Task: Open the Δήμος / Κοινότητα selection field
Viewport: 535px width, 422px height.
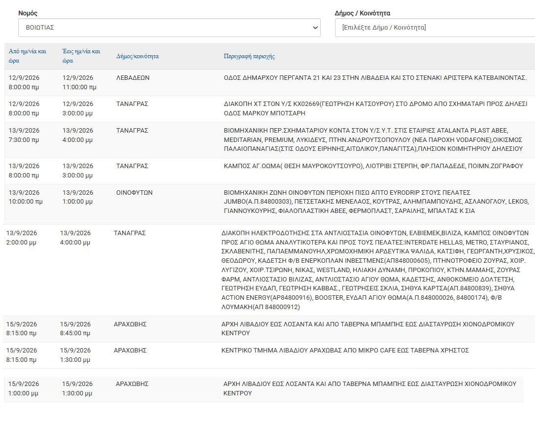Action: pos(435,28)
